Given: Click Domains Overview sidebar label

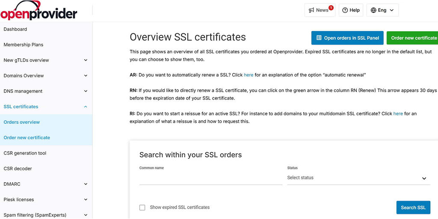Looking at the screenshot, I should click(24, 76).
